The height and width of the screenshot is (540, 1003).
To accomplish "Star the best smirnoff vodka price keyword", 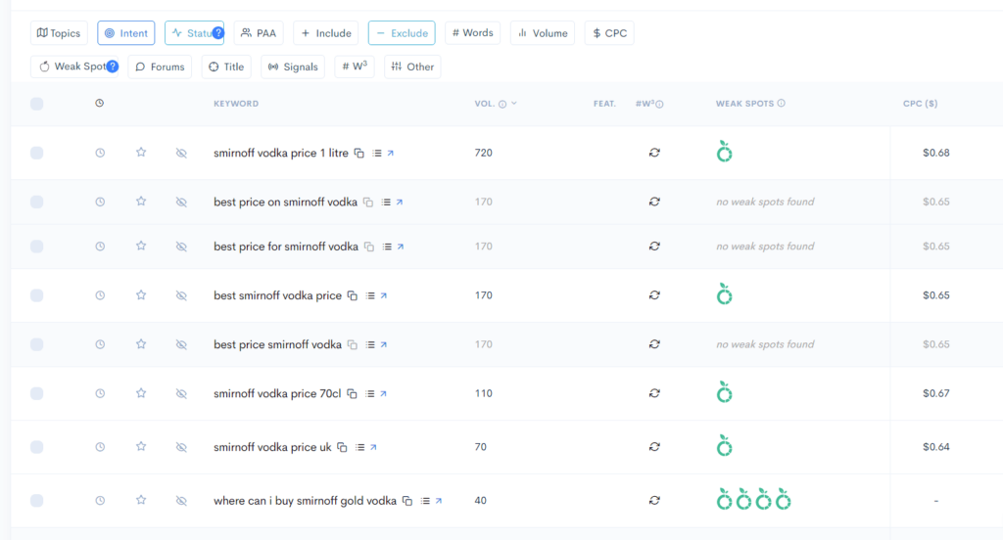I will (x=141, y=294).
